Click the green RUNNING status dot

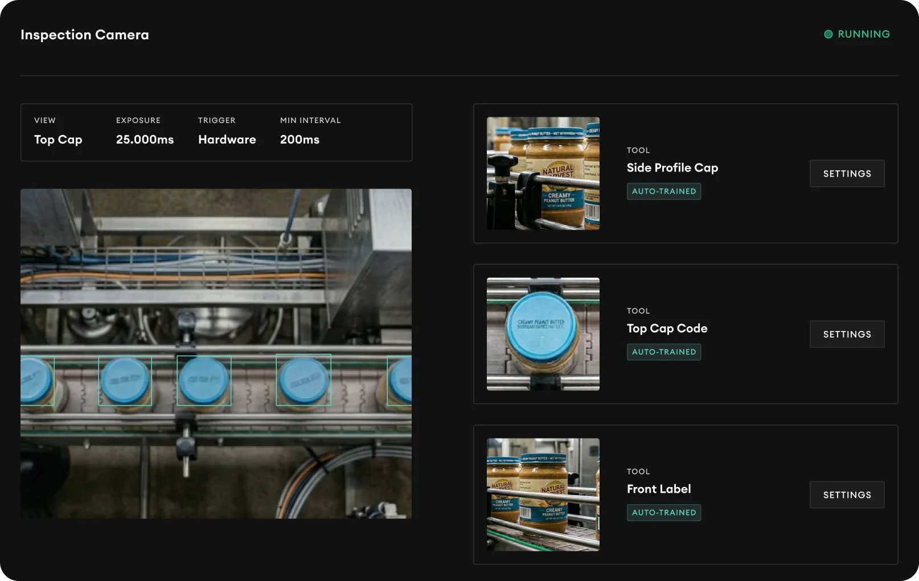(828, 34)
